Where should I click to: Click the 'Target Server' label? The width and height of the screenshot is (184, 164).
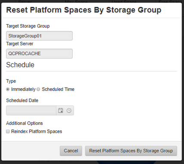tap(20, 43)
